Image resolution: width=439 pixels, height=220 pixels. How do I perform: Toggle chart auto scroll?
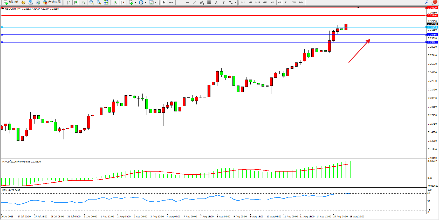tap(115, 2)
